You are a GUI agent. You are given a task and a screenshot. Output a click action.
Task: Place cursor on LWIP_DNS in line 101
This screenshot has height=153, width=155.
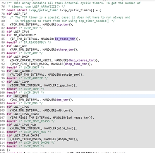coord(21,96)
